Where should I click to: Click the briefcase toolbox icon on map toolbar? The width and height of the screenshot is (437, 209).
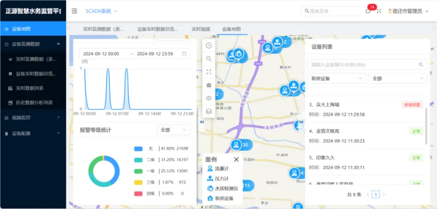pos(209,85)
